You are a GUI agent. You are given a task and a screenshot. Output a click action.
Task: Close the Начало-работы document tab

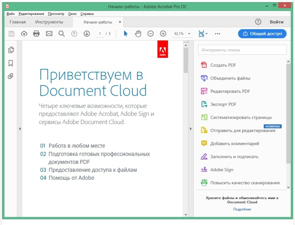coord(120,22)
